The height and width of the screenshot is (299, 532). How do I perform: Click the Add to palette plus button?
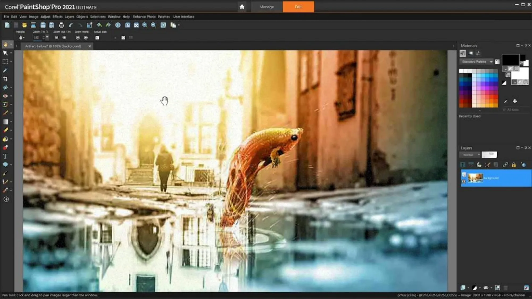[x=516, y=101]
